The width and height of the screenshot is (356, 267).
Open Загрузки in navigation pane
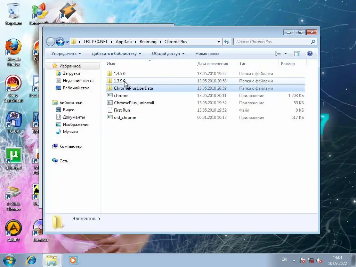click(71, 73)
